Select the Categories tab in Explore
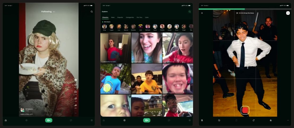Screen dimensions: 294x128 [x=130, y=17]
